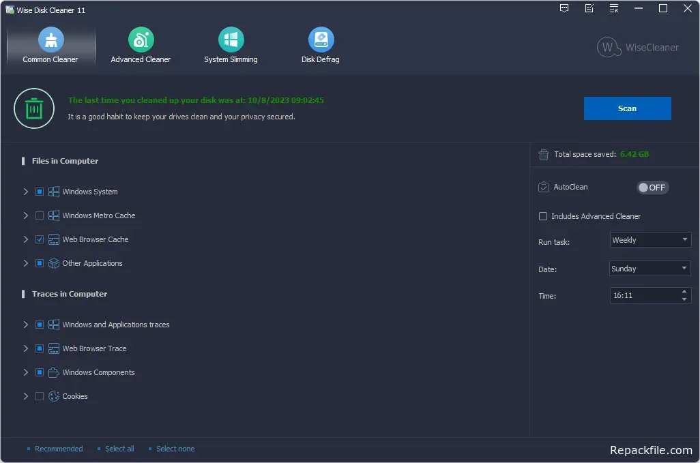Toggle the Windows System checkbox
Screen dimensions: 700x463
(40, 192)
